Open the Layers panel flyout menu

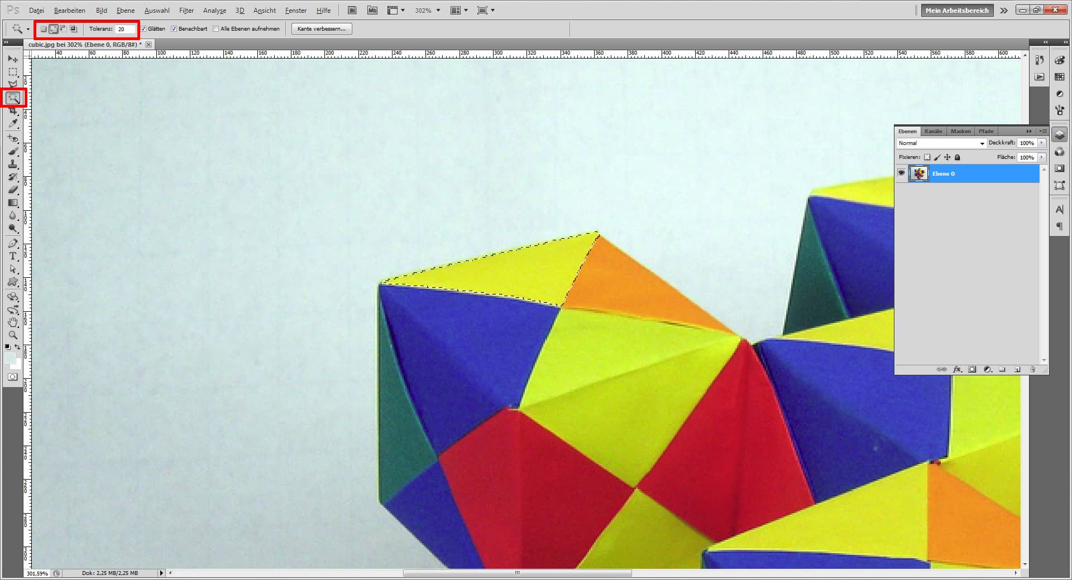1043,131
